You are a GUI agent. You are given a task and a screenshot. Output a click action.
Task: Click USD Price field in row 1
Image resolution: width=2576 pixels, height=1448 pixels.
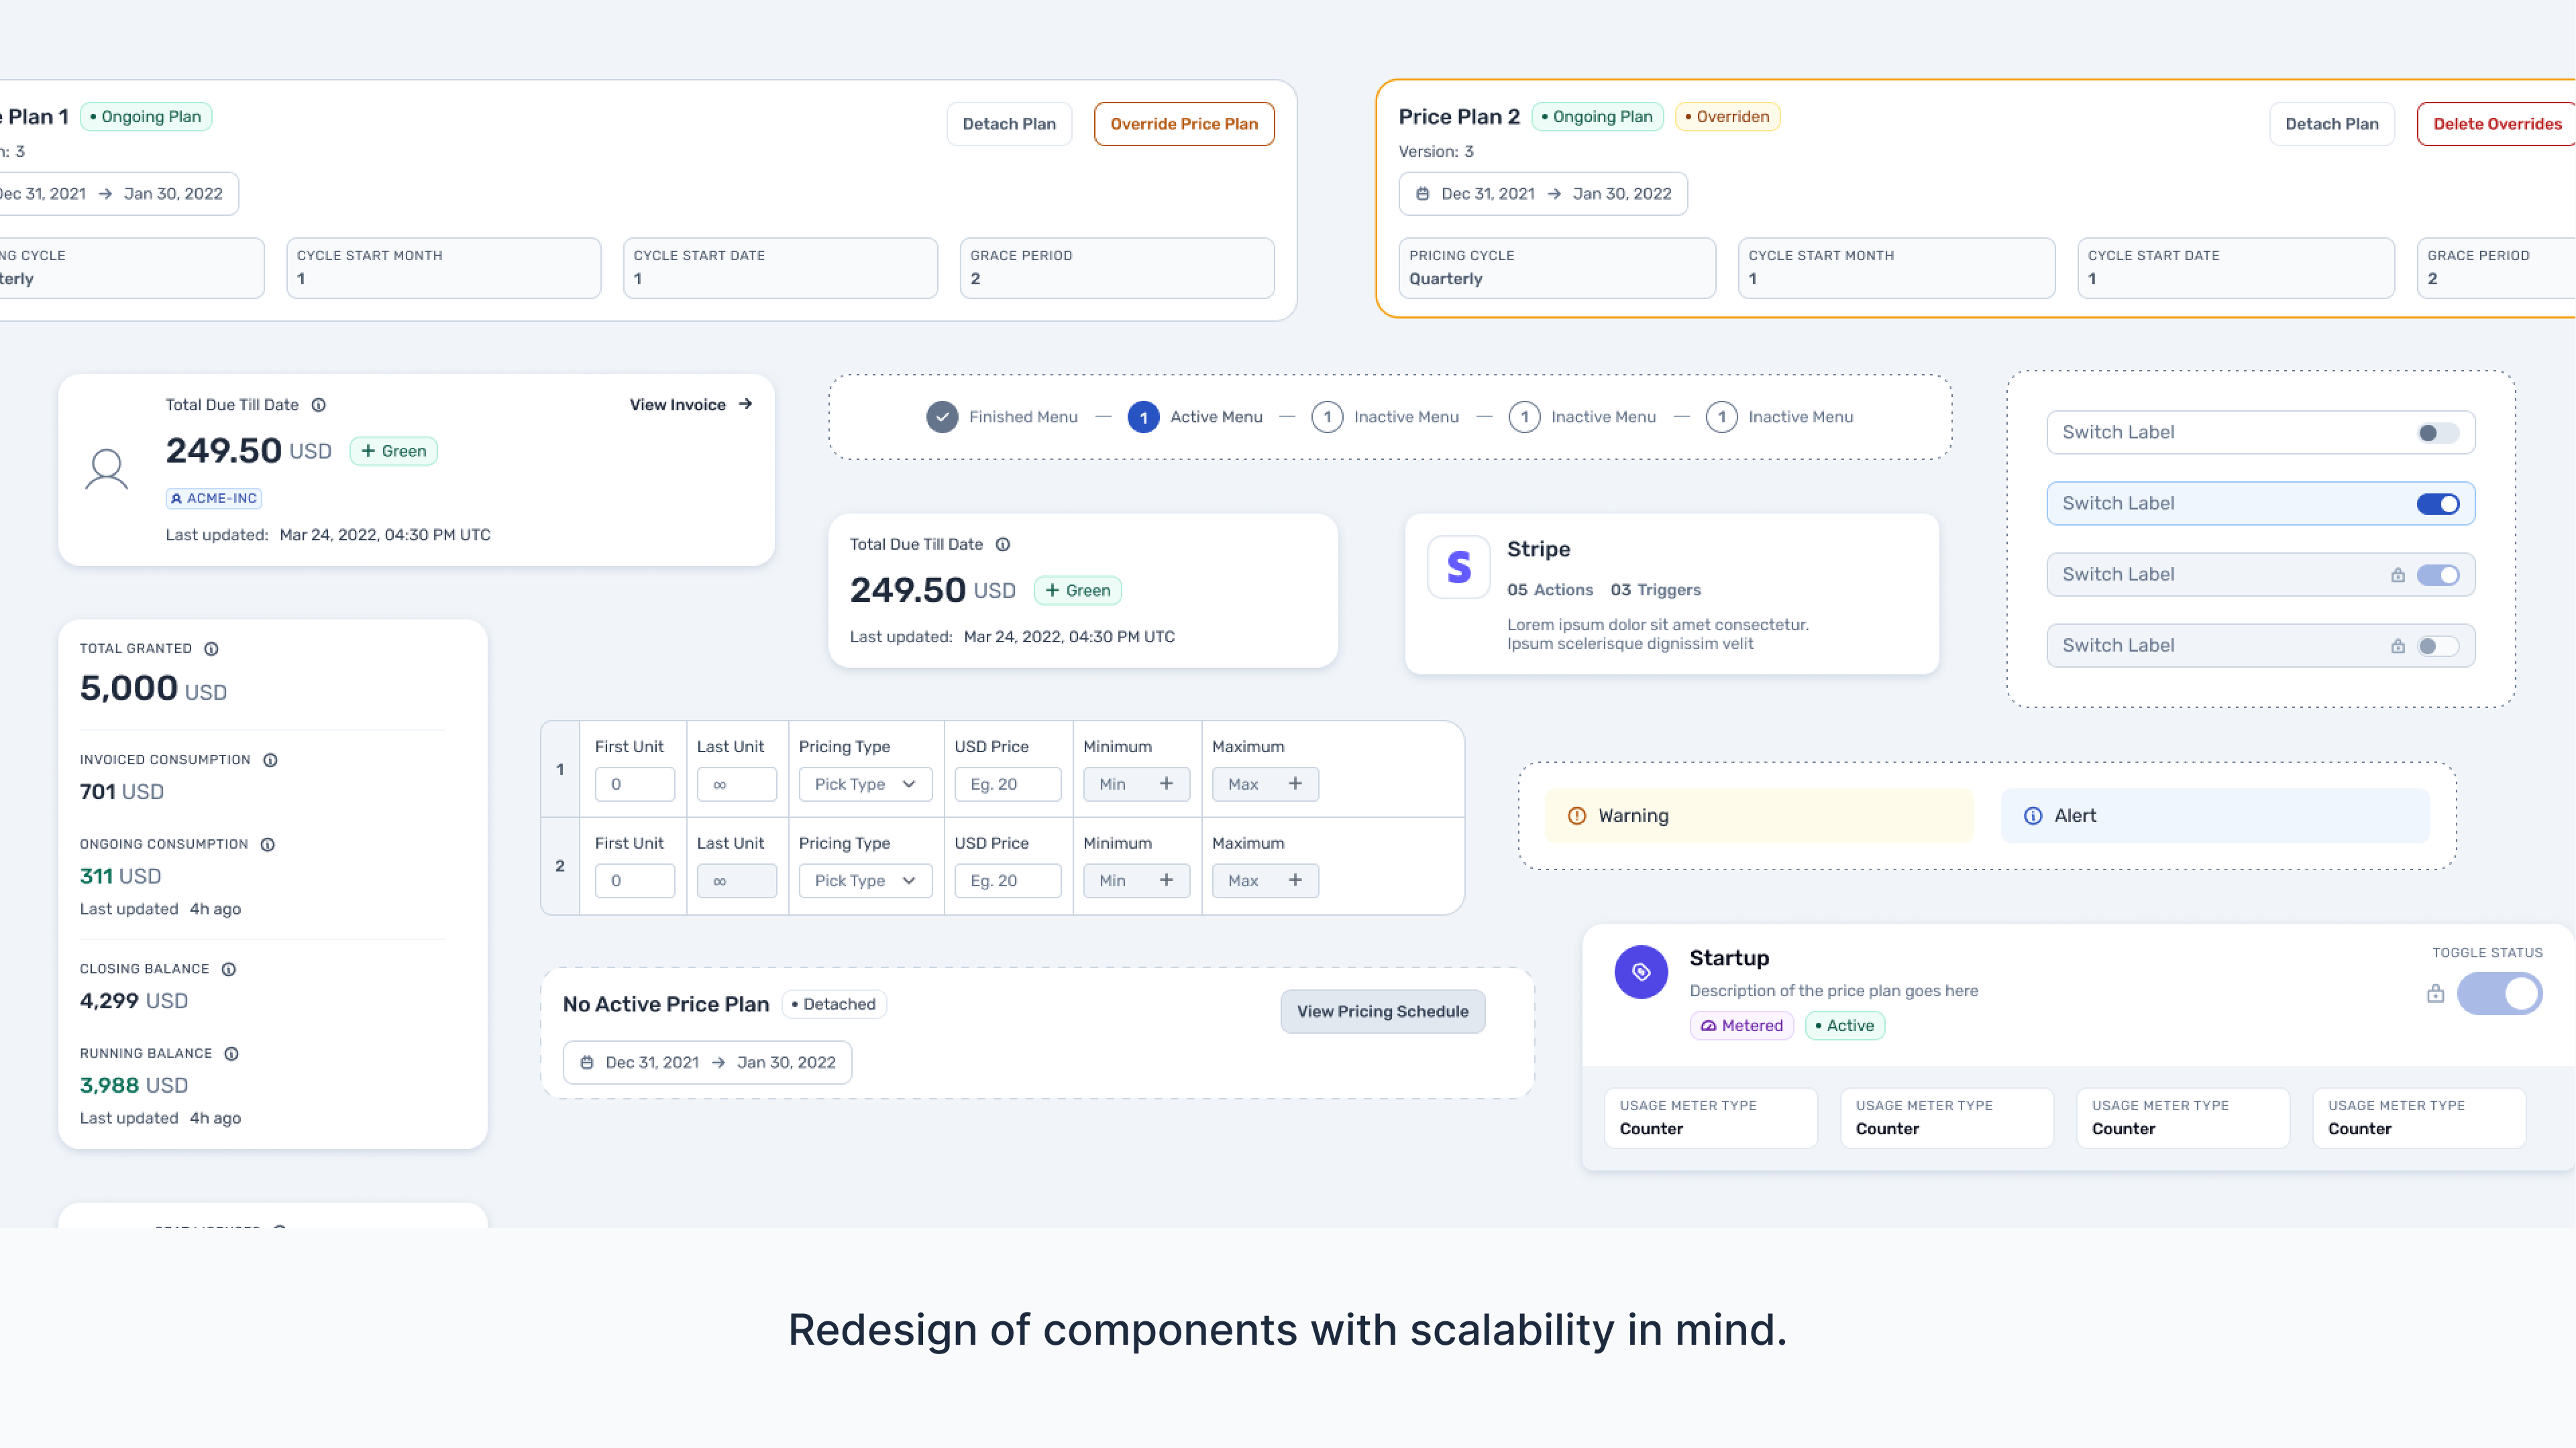coord(1007,784)
